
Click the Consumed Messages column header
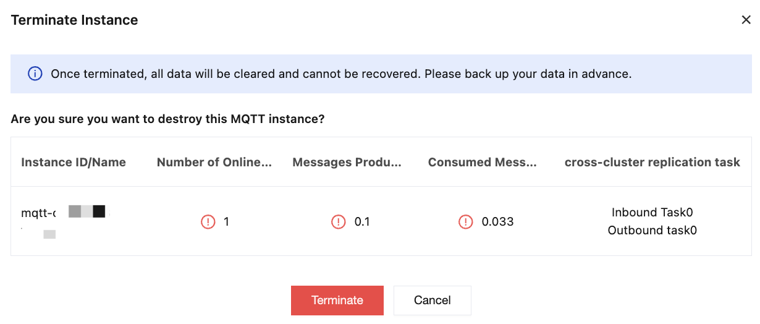482,163
